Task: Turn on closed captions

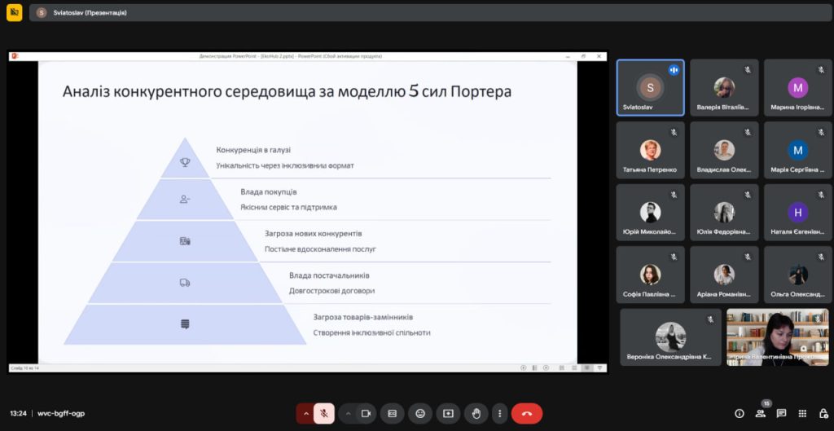Action: [x=392, y=413]
